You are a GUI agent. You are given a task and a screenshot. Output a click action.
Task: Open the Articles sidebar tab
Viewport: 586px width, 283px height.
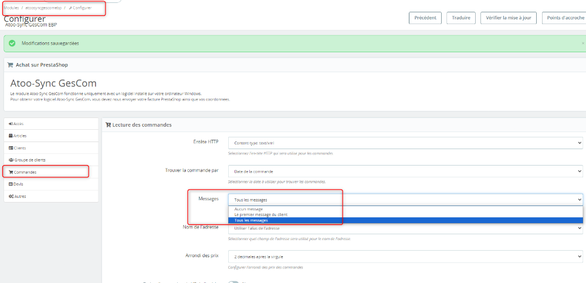click(51, 136)
